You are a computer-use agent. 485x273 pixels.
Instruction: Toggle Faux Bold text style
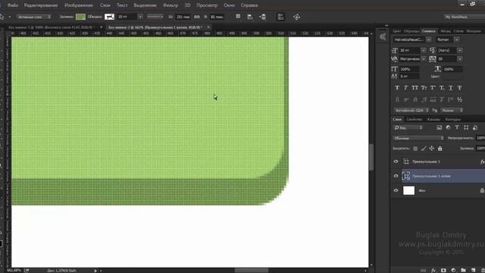397,88
